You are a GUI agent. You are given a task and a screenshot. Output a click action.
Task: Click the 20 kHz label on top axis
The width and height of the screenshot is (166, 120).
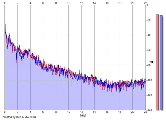[133, 3]
